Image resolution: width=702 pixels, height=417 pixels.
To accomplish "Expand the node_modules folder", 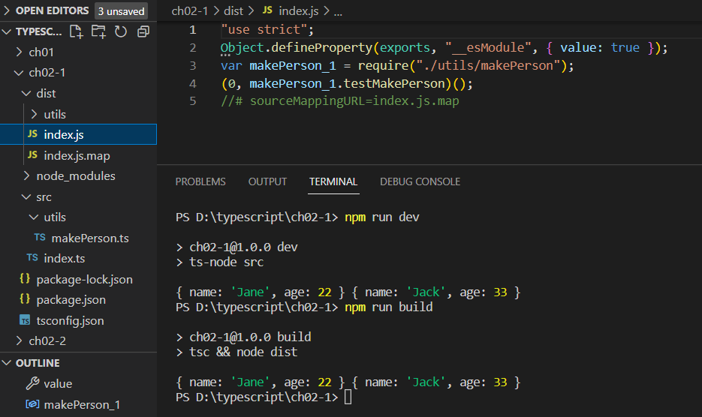I will point(26,175).
